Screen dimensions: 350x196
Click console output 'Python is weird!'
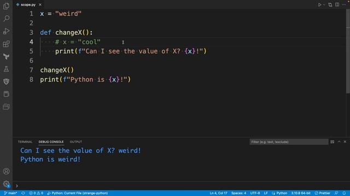click(x=50, y=160)
